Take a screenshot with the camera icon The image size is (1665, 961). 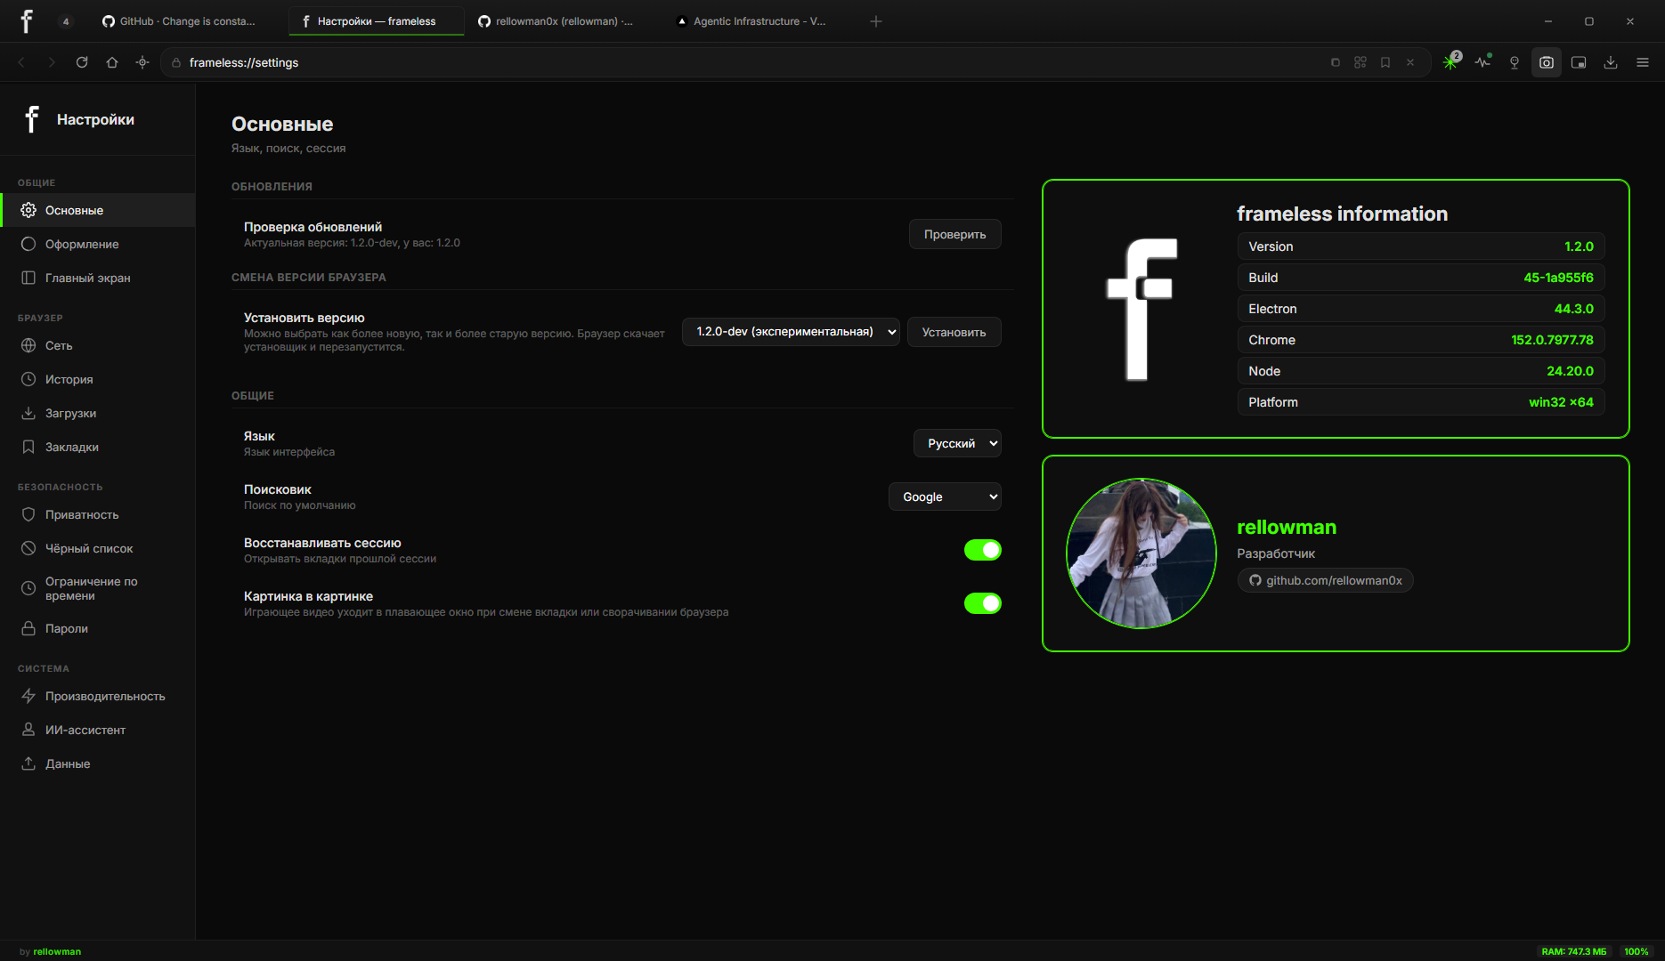click(x=1547, y=62)
